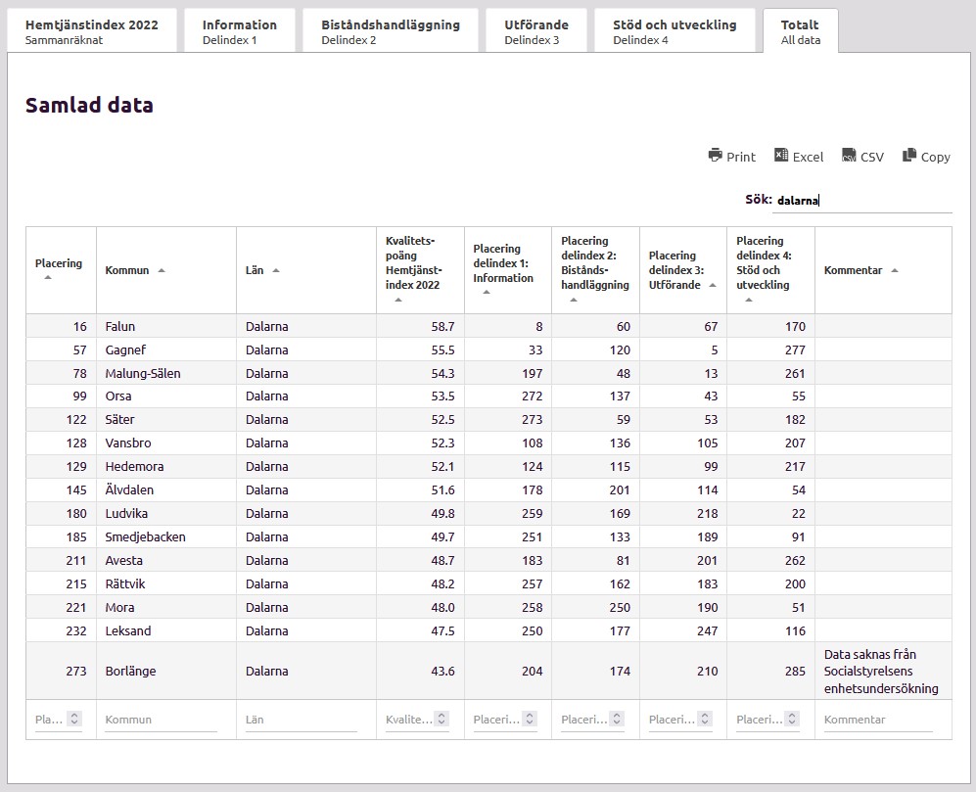
Task: Sort by Placering column arrow
Action: [47, 278]
